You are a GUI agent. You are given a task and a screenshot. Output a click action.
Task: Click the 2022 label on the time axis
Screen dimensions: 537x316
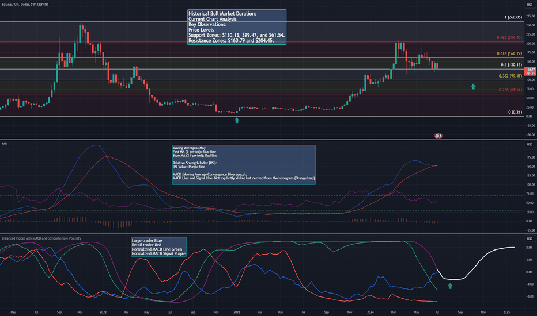coord(103,312)
